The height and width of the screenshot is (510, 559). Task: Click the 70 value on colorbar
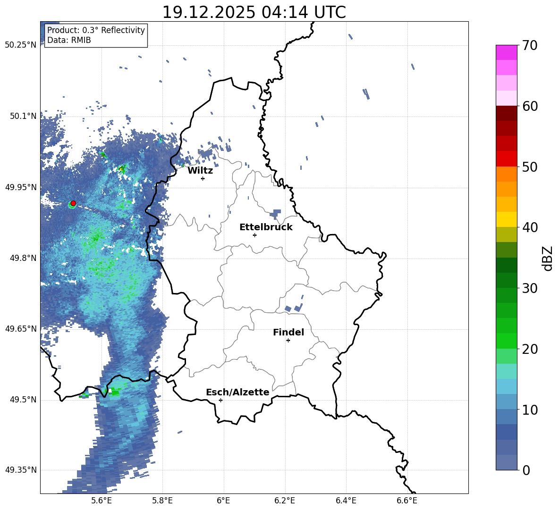(x=530, y=46)
